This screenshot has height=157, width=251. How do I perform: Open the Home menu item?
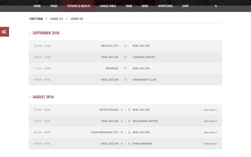pyautogui.click(x=37, y=6)
